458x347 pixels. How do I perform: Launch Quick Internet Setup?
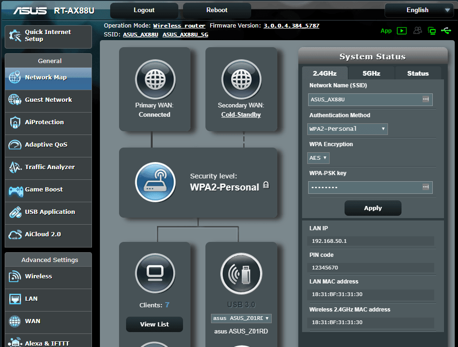(x=48, y=36)
